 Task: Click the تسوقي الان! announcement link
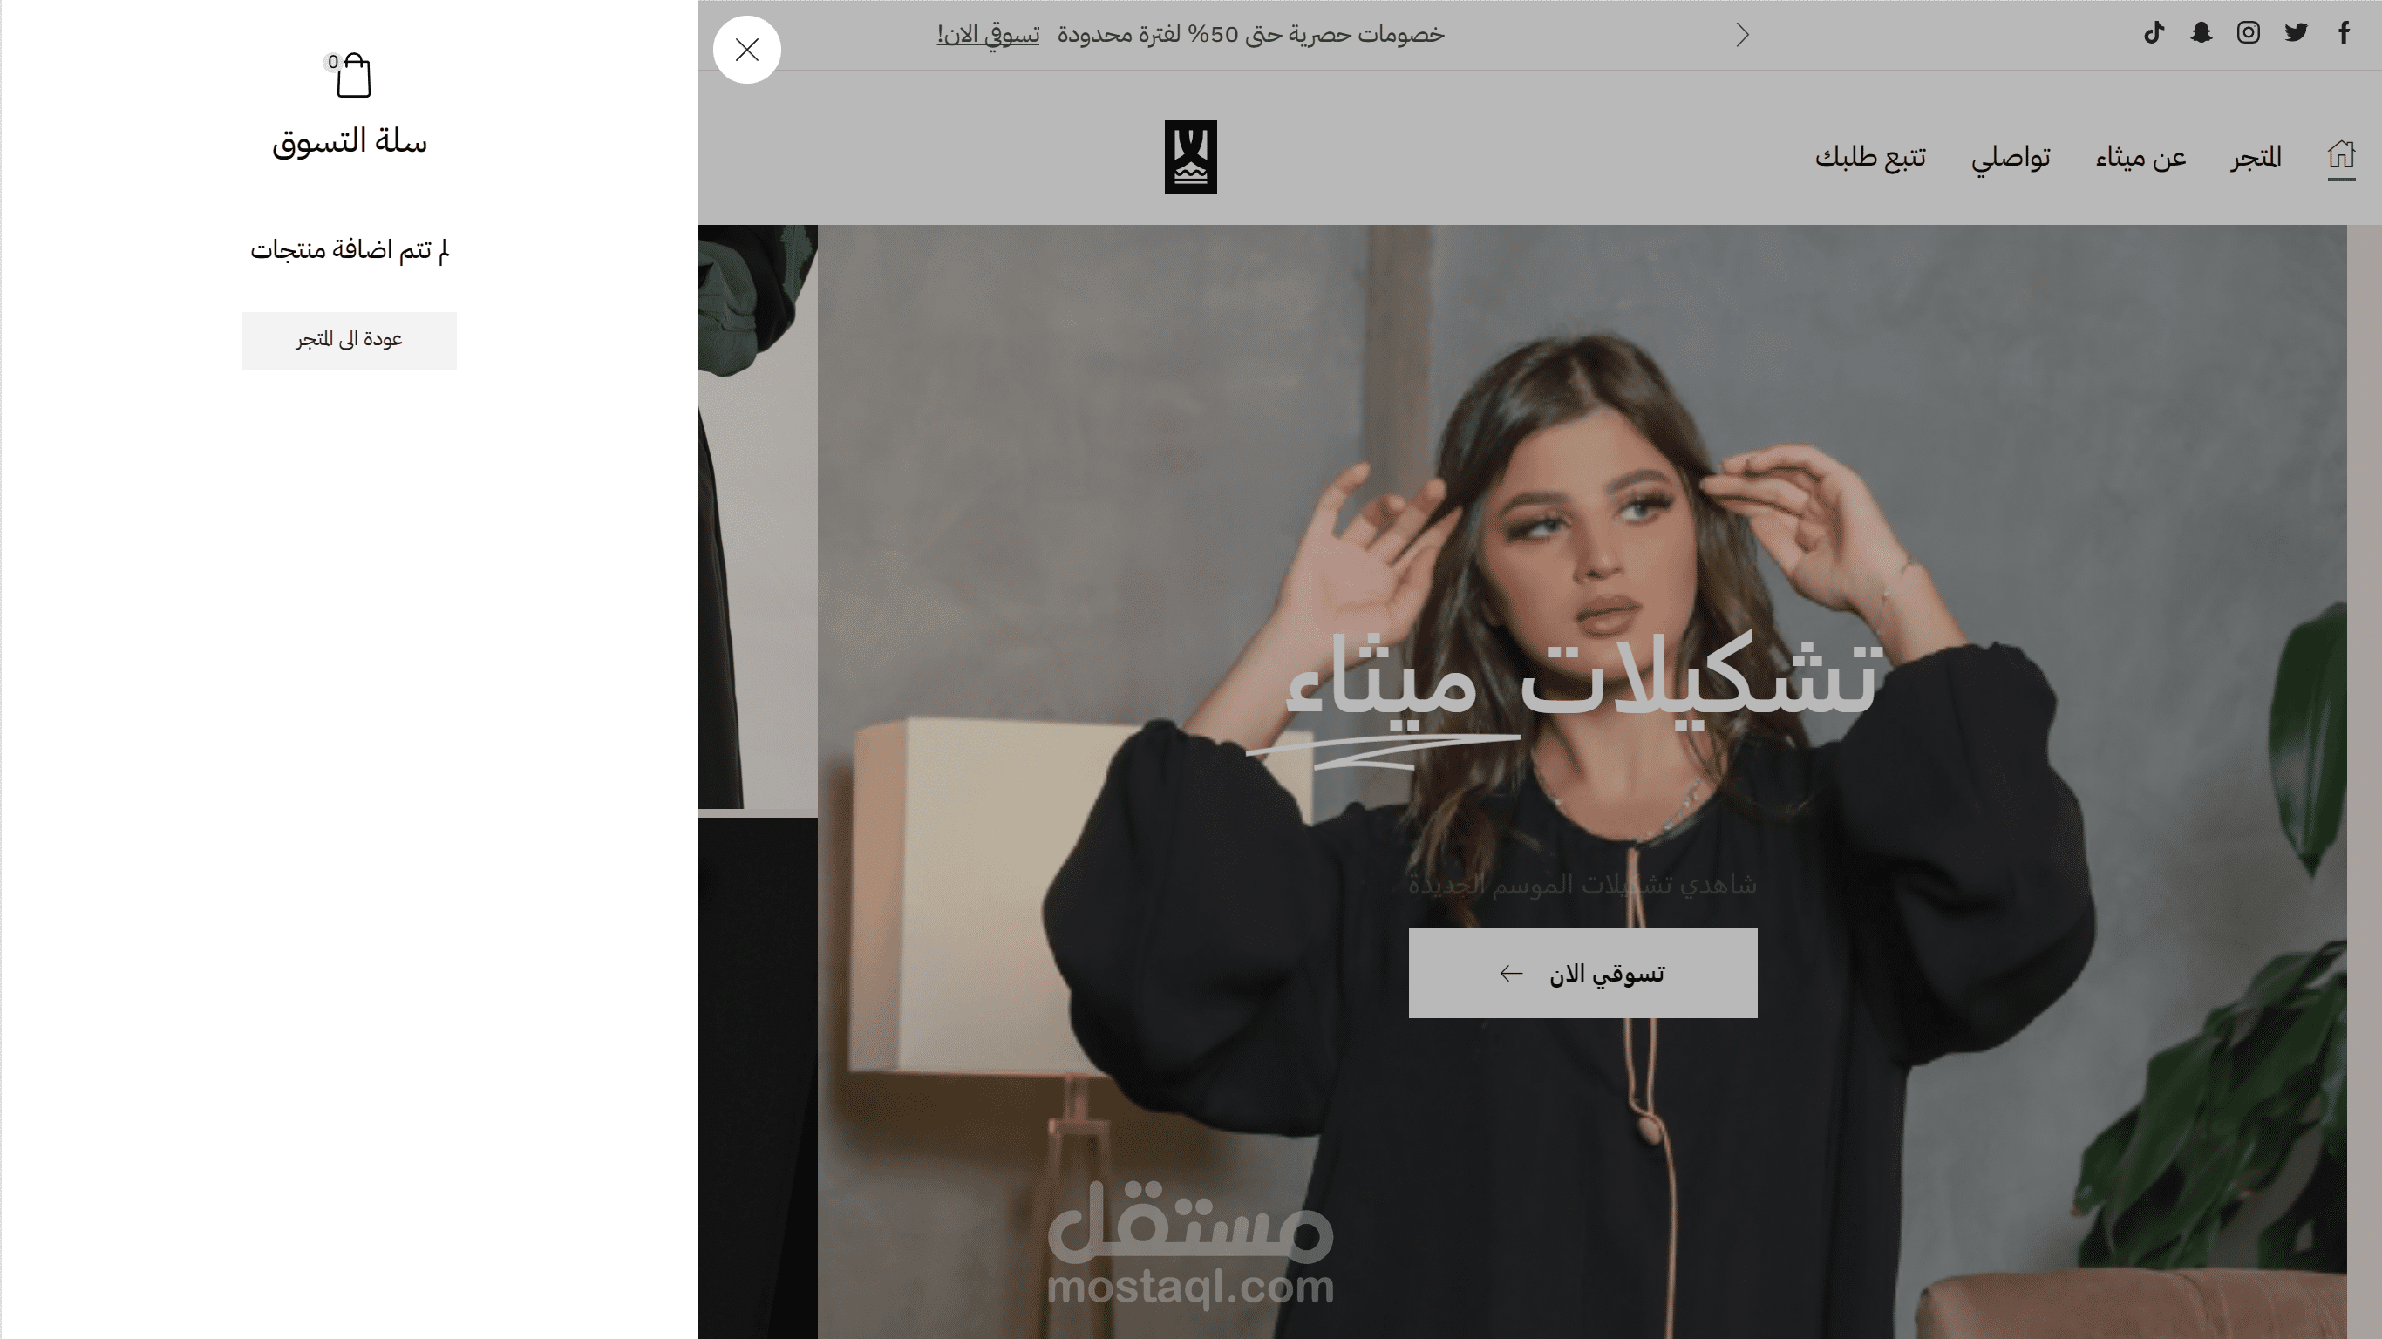click(988, 35)
